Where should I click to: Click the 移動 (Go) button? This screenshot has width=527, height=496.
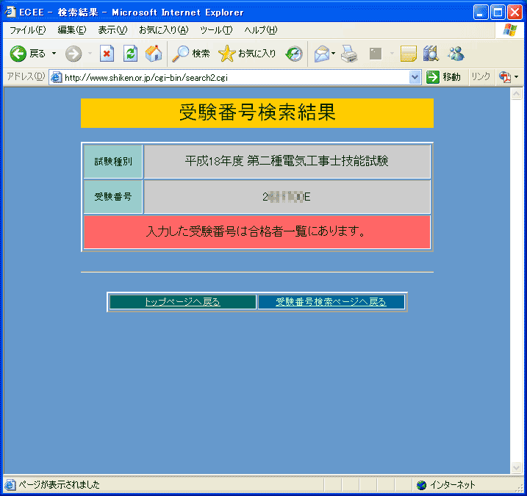(x=444, y=77)
